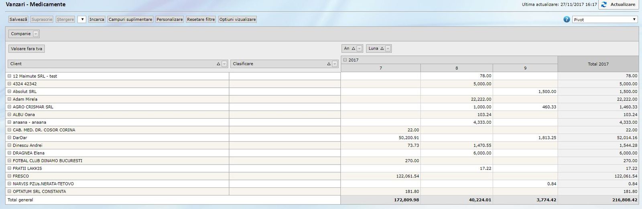Collapse the DarDar client row
The image size is (642, 209).
coord(9,138)
